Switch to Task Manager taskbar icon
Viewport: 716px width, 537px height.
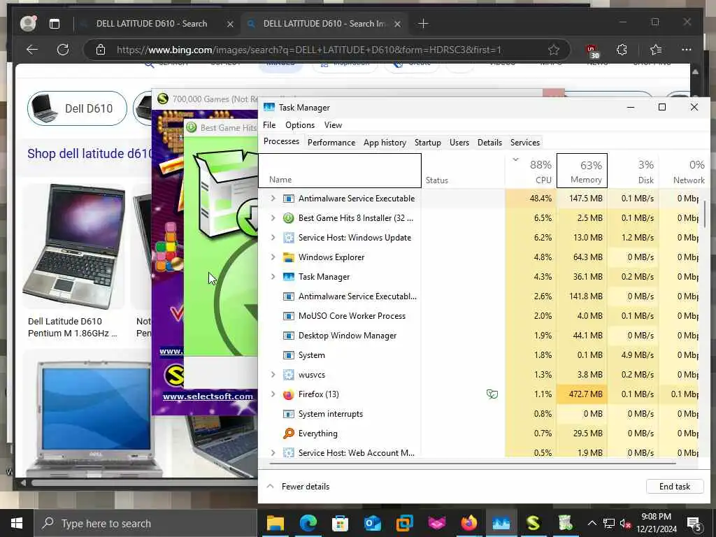tap(501, 523)
